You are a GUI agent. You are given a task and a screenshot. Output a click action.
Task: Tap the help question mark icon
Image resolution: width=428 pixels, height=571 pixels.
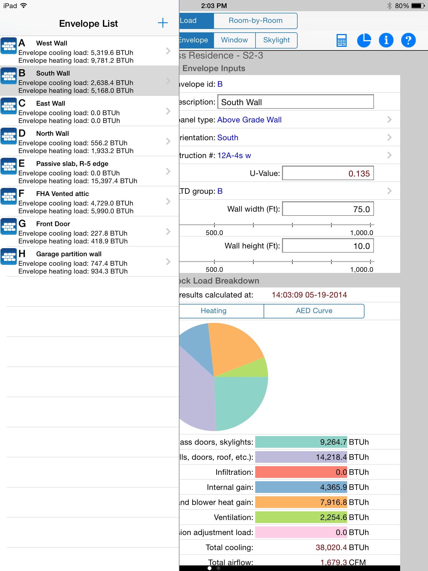coord(408,40)
